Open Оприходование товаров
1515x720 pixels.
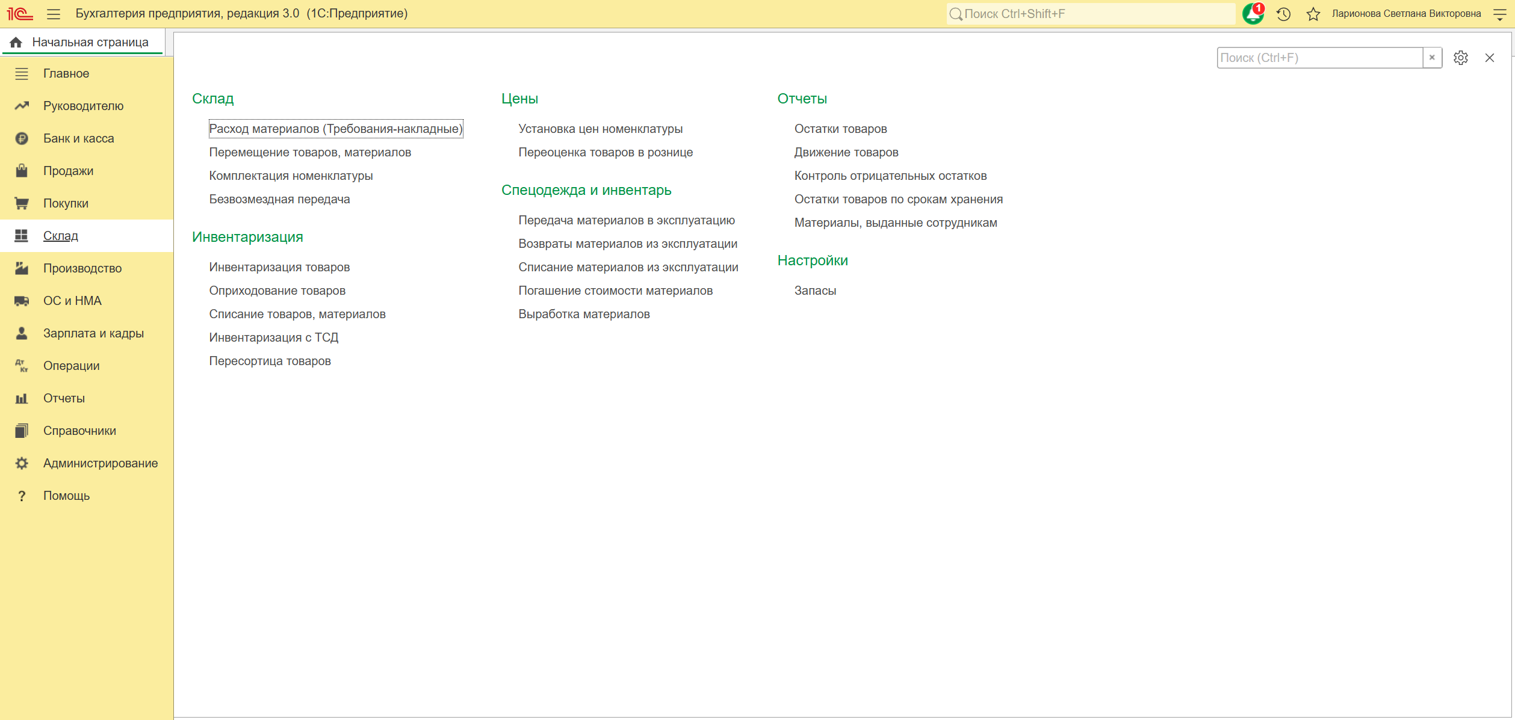pyautogui.click(x=277, y=291)
